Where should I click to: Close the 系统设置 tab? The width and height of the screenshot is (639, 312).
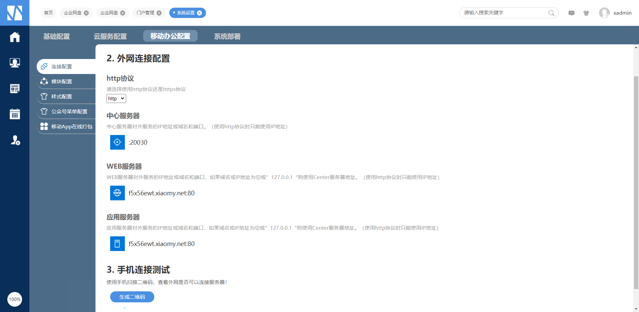pyautogui.click(x=199, y=13)
